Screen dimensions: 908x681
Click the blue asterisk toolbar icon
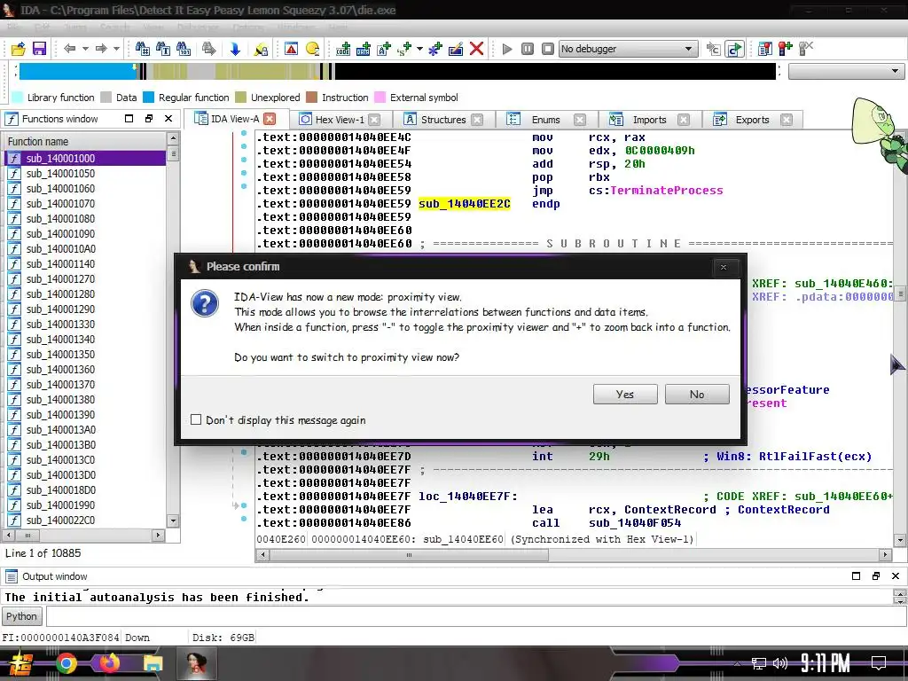pyautogui.click(x=434, y=49)
